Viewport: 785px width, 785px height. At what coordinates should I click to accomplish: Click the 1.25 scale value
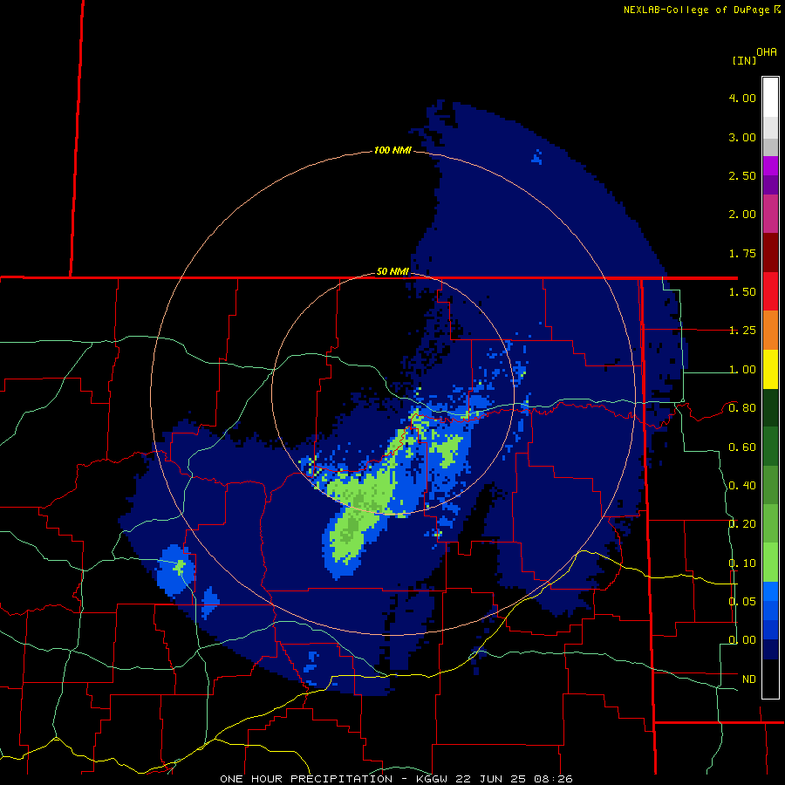click(742, 331)
